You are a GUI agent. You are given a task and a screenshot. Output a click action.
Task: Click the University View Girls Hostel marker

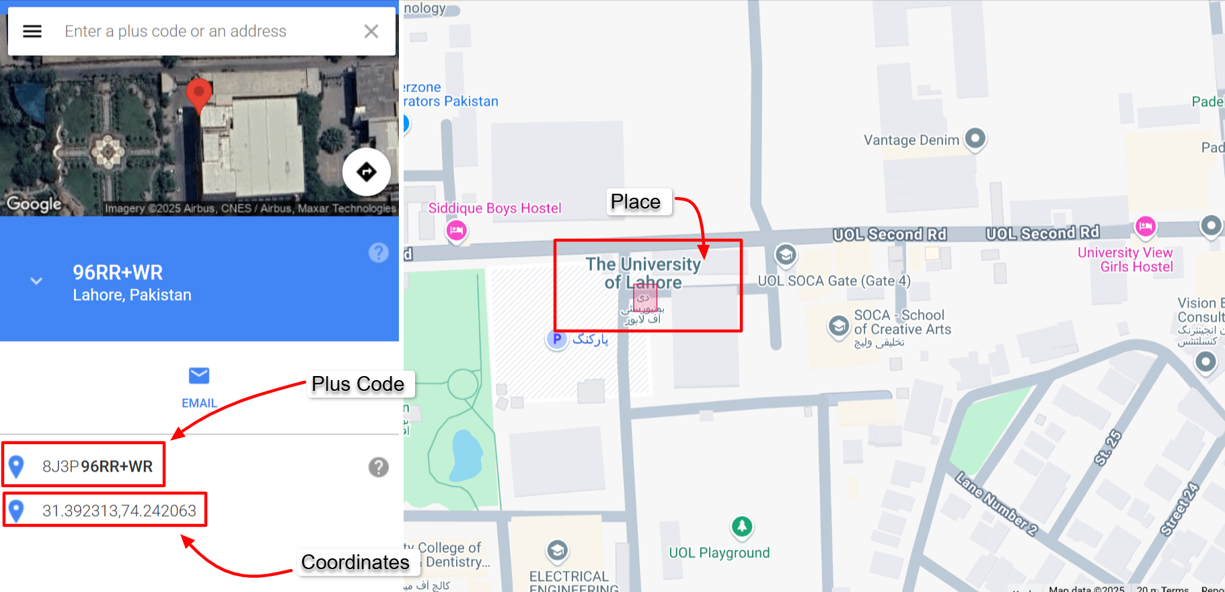coord(1146,227)
